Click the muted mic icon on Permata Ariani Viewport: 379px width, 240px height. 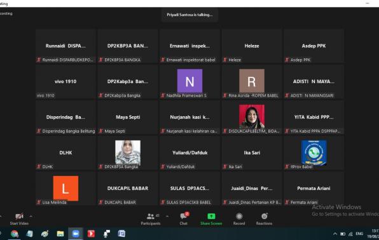click(287, 203)
